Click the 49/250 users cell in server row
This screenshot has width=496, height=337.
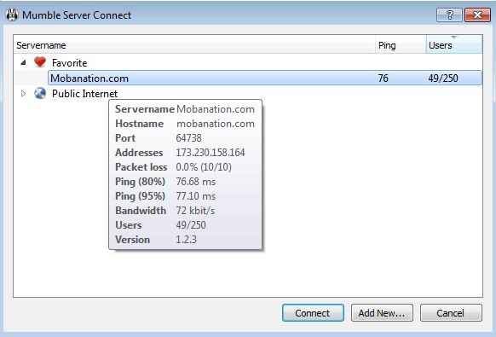pos(443,78)
